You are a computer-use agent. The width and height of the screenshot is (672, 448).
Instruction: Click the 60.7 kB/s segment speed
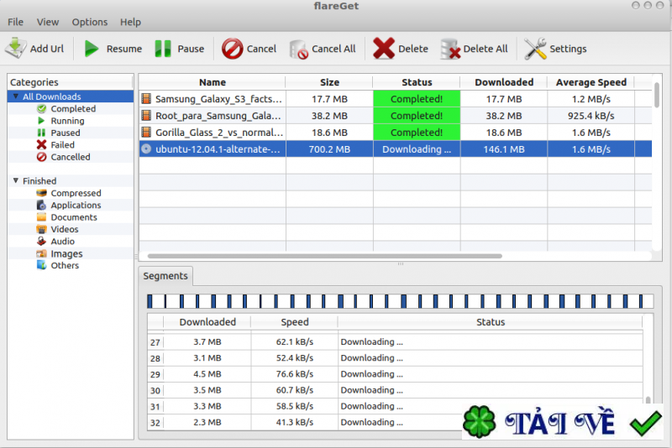point(295,390)
